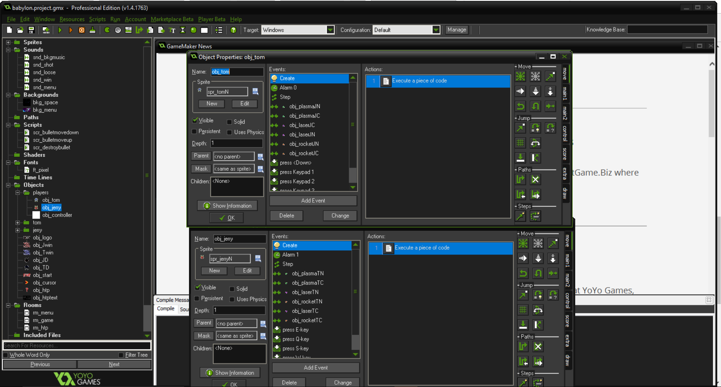721x387 pixels.
Task: Click the Next search result button
Action: 114,364
